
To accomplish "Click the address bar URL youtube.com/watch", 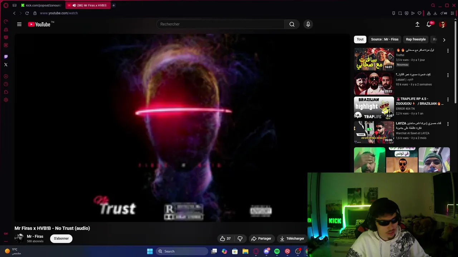I will click(59, 13).
